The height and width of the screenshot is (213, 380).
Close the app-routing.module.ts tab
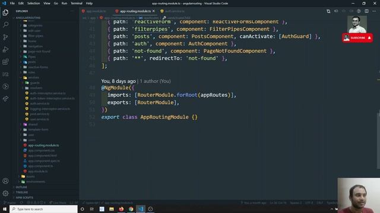154,11
